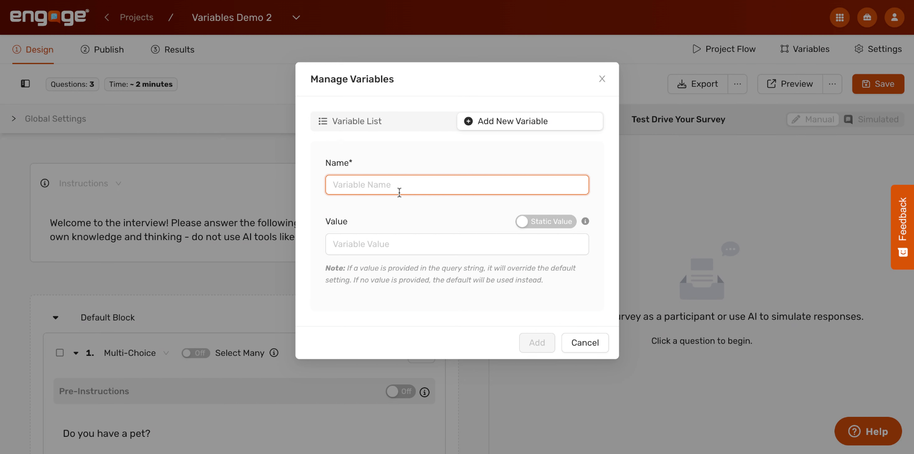Open the Feedback side tab
The width and height of the screenshot is (914, 454).
coord(903,227)
